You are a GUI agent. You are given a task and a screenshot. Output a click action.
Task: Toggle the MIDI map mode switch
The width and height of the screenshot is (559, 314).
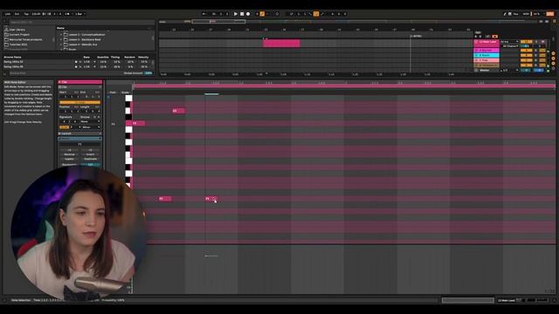(526, 14)
